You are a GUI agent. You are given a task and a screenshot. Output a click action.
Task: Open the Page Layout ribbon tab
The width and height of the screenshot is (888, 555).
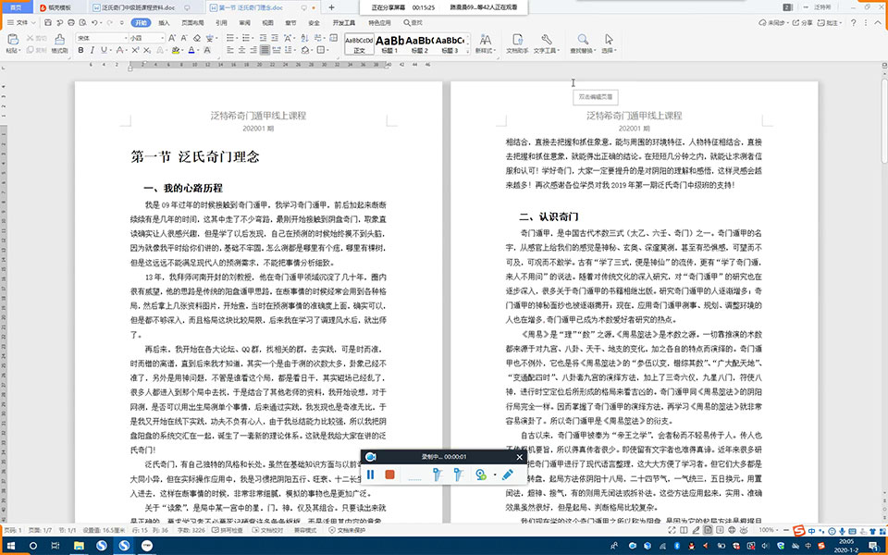tap(192, 22)
